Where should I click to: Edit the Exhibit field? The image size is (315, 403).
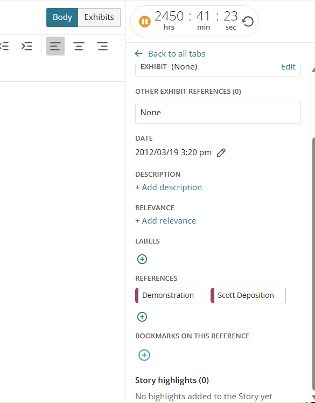tap(288, 67)
